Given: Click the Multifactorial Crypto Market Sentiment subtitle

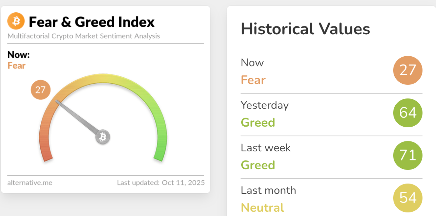Looking at the screenshot, I should tap(83, 36).
